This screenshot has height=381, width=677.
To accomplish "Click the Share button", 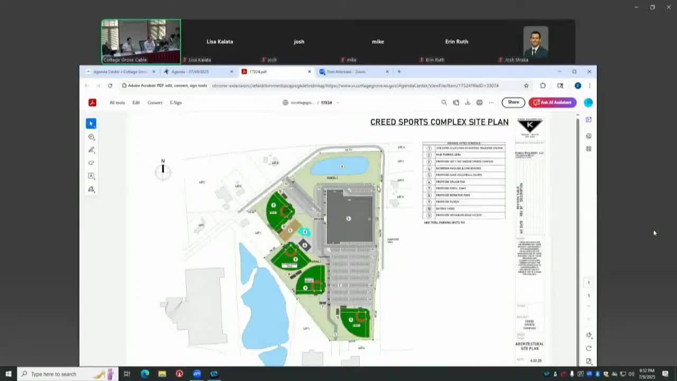I will tap(513, 102).
